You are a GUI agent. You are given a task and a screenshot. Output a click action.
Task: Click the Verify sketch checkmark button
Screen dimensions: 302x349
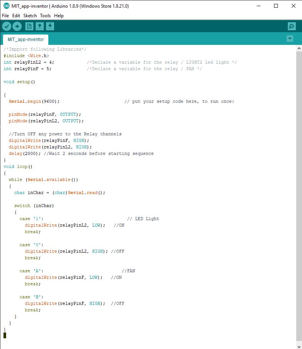pyautogui.click(x=7, y=26)
